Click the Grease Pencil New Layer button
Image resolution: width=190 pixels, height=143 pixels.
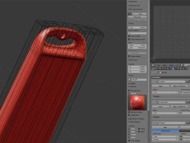(x=137, y=17)
